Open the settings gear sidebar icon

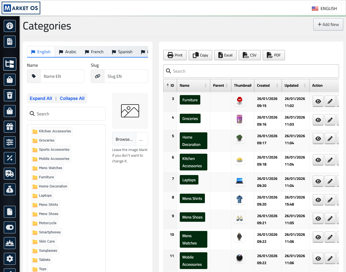point(10,259)
